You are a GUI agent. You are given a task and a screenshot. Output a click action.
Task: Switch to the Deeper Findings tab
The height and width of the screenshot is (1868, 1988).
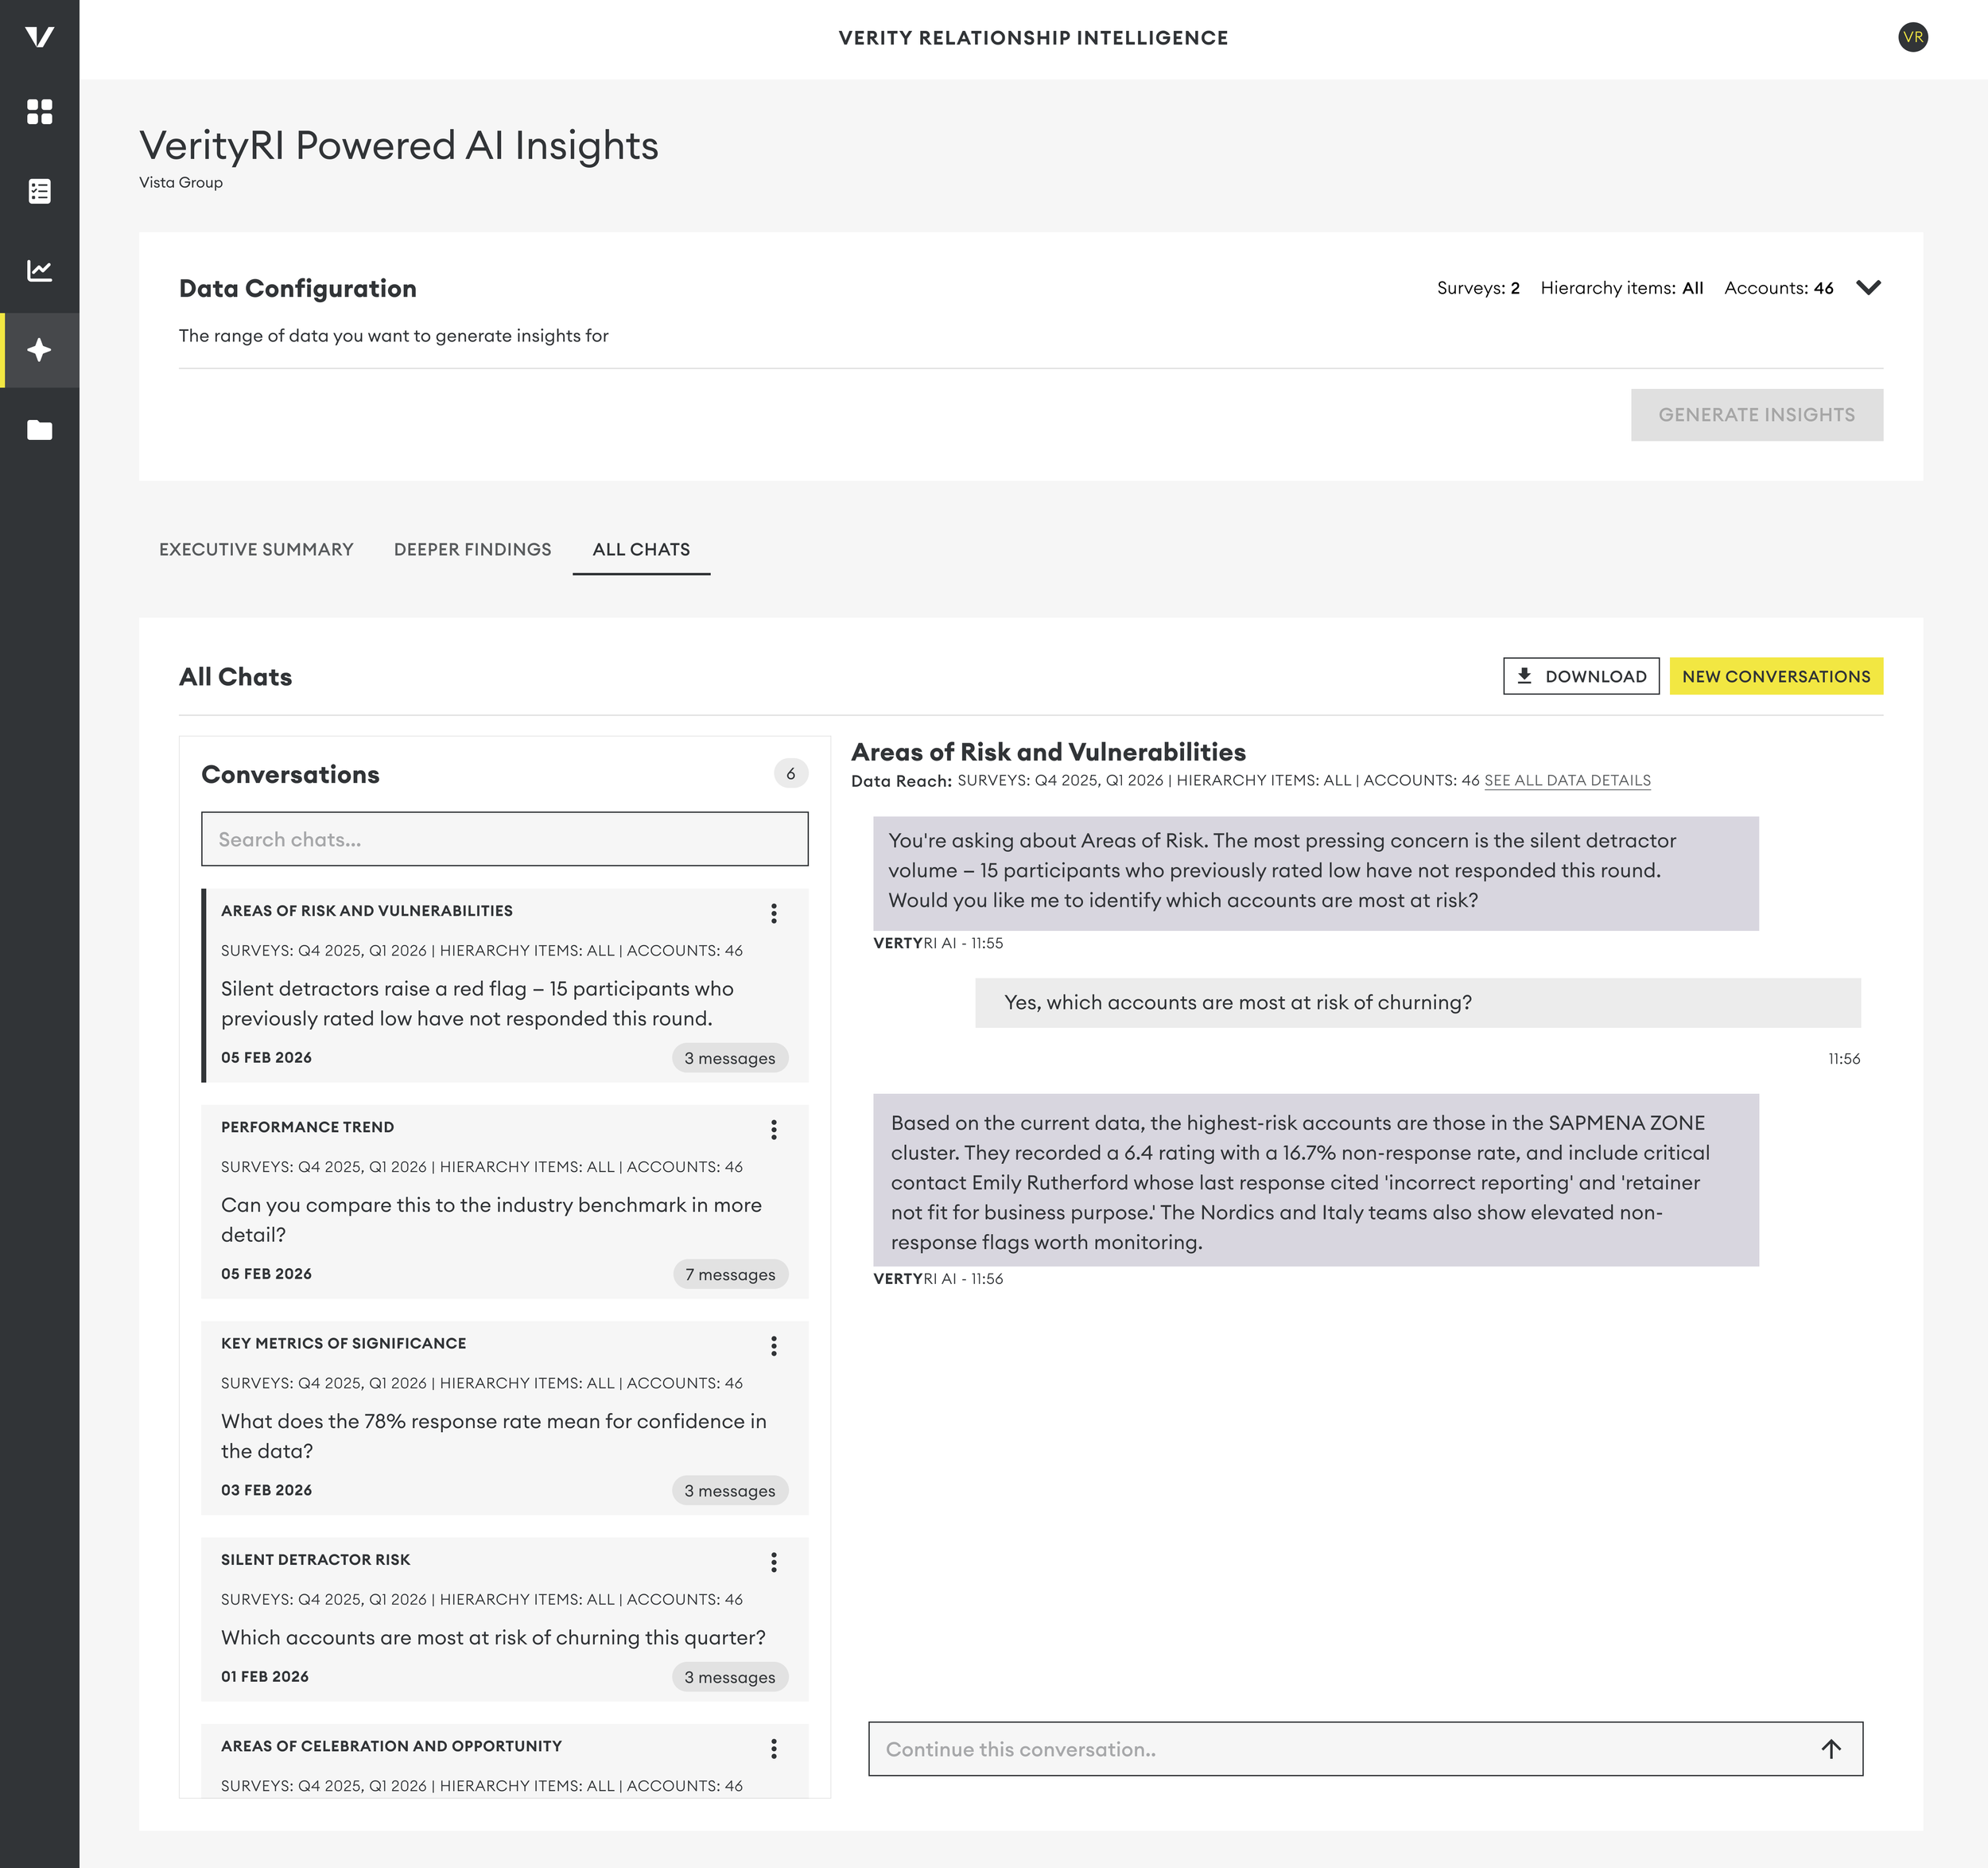[472, 549]
